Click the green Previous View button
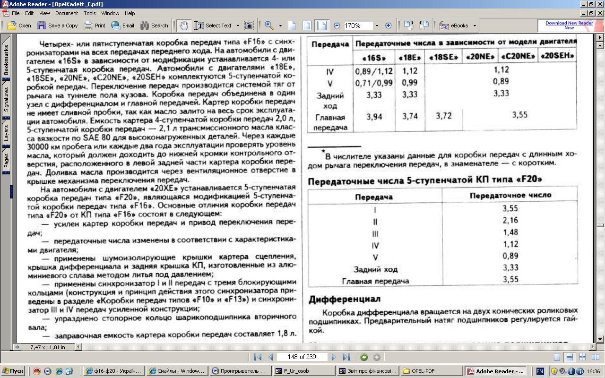This screenshot has width=605, height=378. pos(363,357)
